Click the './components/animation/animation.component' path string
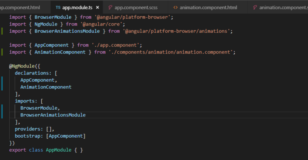 pos(170,52)
